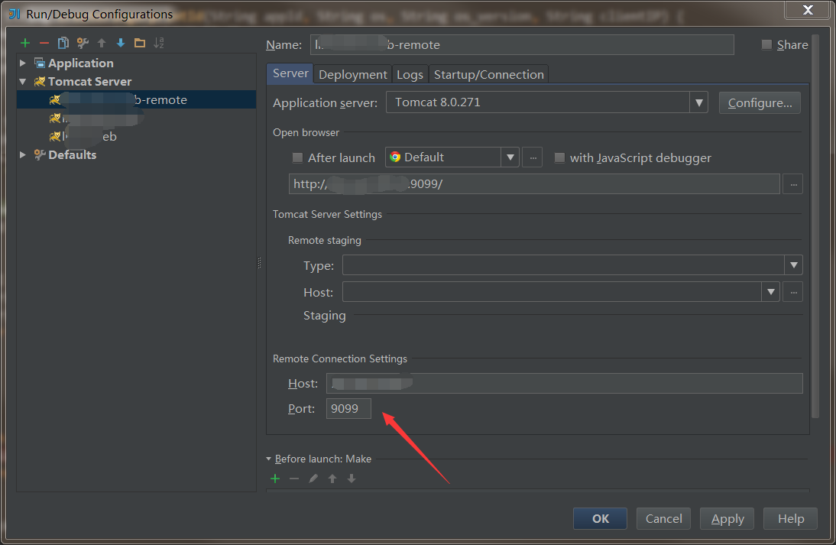Click the Remote Connection Host field
Viewport: 836px width, 545px height.
[565, 384]
